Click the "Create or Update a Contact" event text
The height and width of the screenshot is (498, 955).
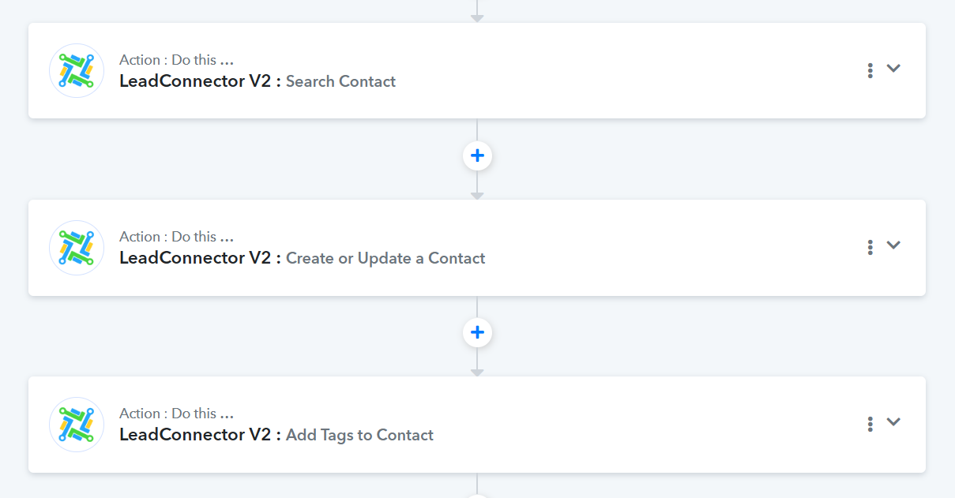(x=385, y=258)
